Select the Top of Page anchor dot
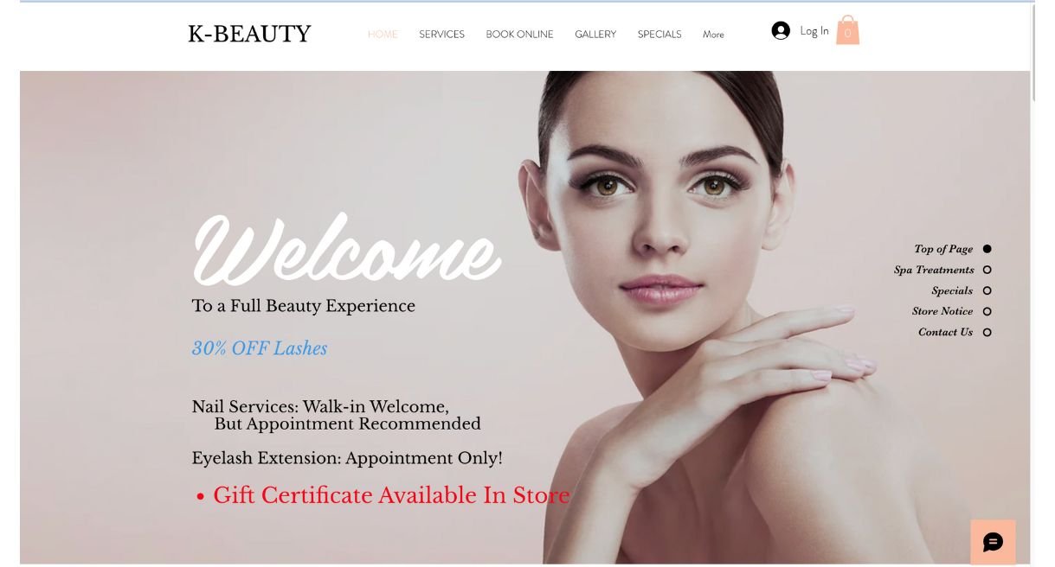1055x567 pixels. 987,249
